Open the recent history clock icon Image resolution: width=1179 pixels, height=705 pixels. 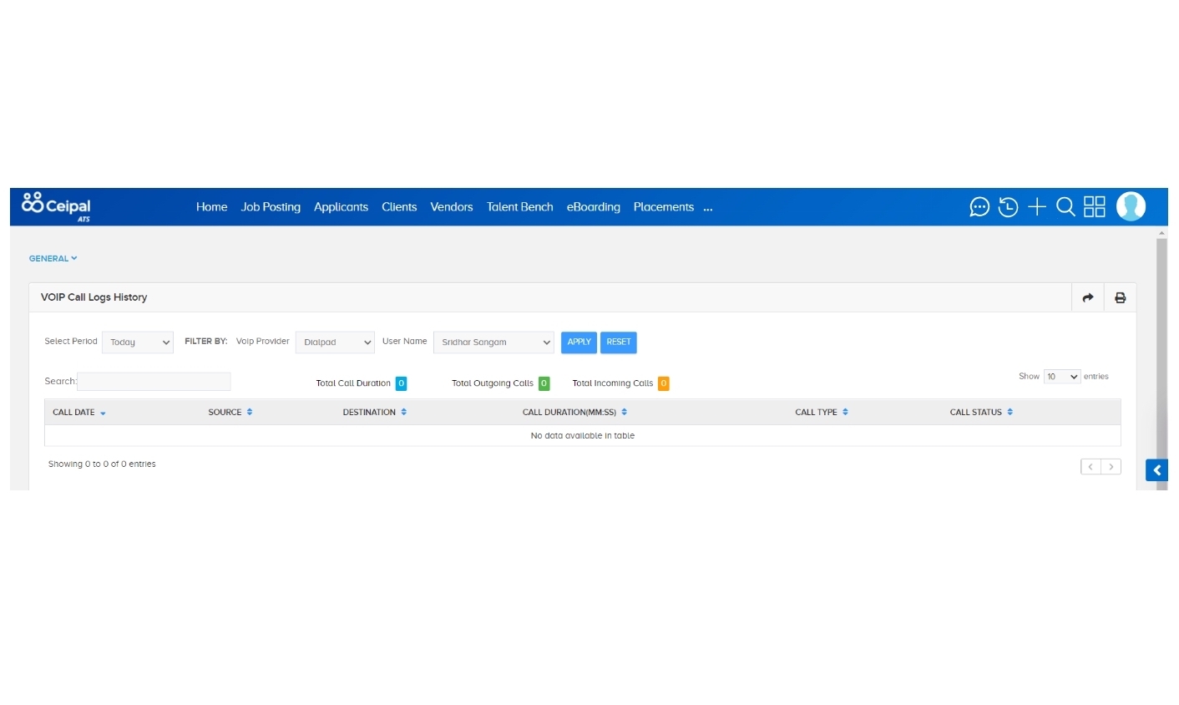(1008, 207)
